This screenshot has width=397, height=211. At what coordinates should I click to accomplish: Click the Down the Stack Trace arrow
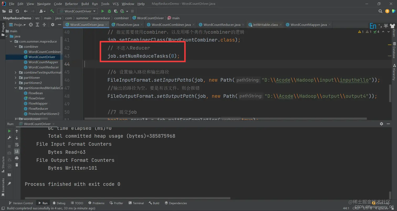[x=17, y=138]
